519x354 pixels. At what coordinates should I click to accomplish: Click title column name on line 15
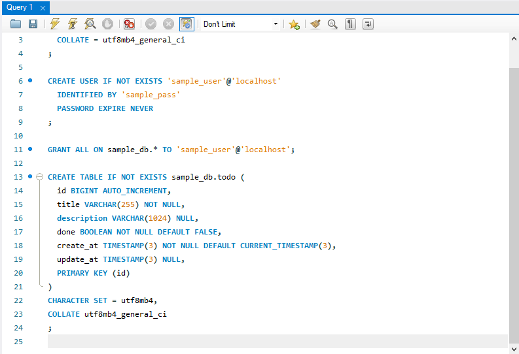(68, 204)
